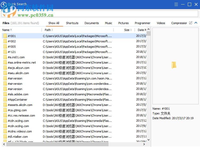This screenshot has height=147, width=200.
Task: Click the folder preview thumbnail
Action: (x=174, y=65)
